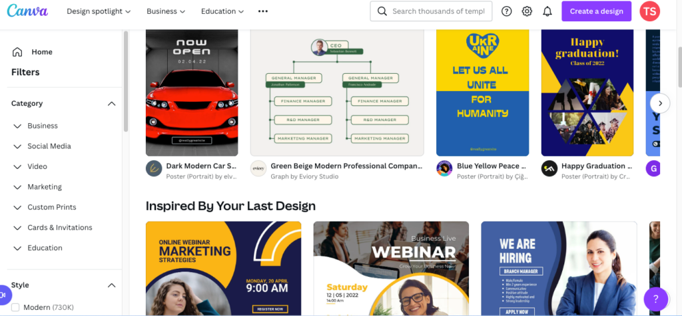Click the Create a design button

pos(596,11)
